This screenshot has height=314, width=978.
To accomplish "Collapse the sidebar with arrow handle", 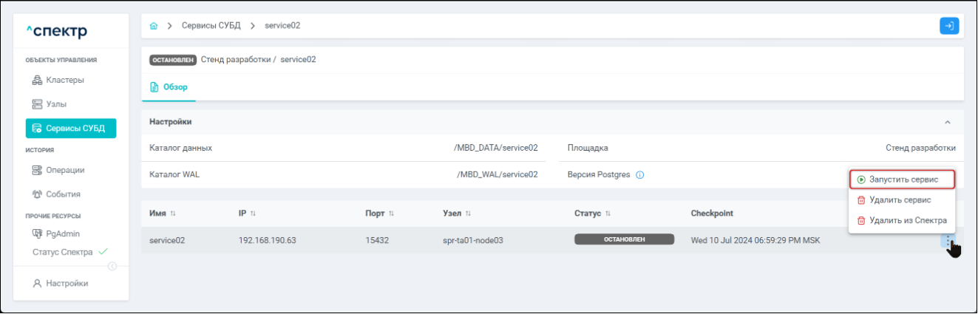I will click(x=113, y=267).
